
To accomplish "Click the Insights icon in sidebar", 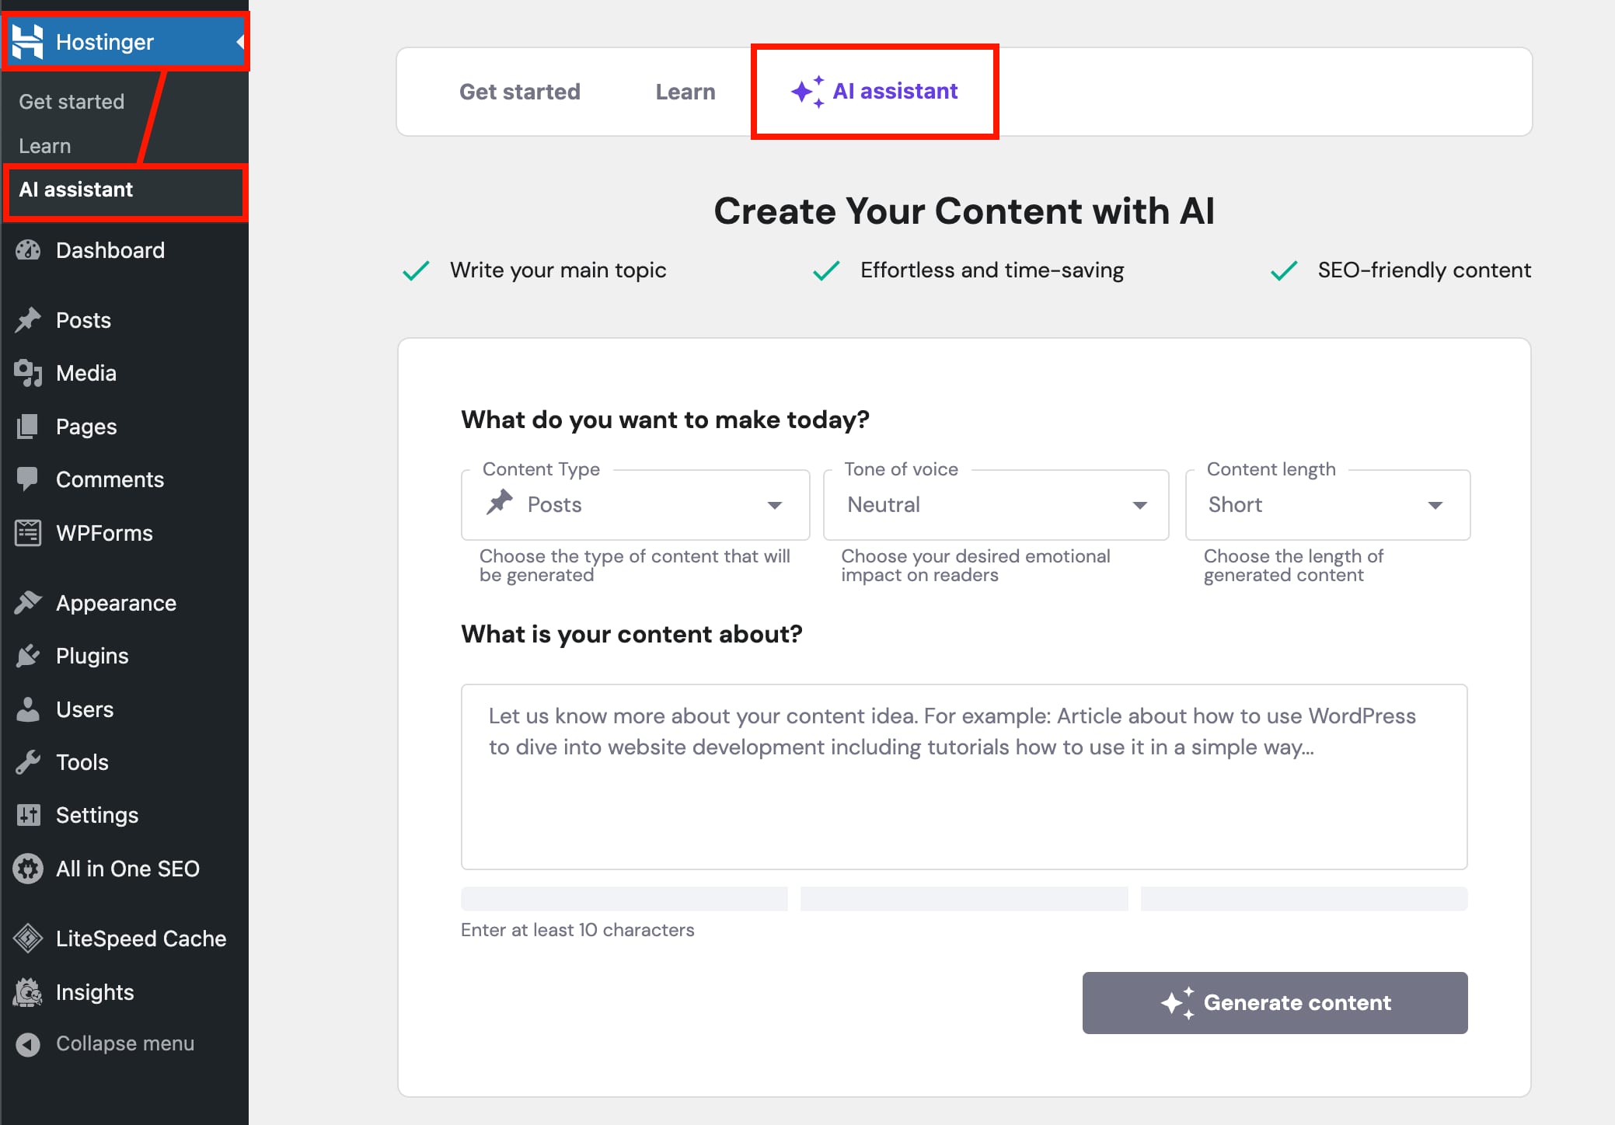I will (28, 992).
